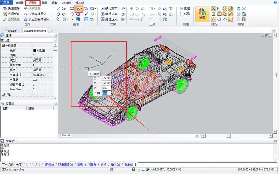The height and width of the screenshot is (174, 280).
Task: Open the 文件 menu
Action: [x=6, y=2]
